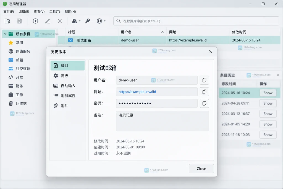Show history version 2024-04-28 09:11
This screenshot has height=189, width=283.
pos(268,103)
